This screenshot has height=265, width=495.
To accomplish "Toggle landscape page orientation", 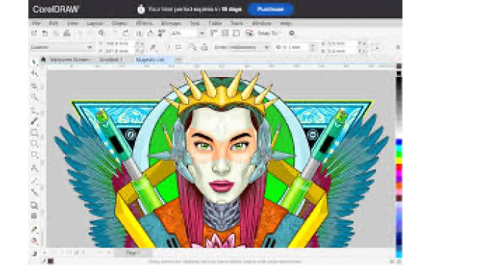I will 179,48.
